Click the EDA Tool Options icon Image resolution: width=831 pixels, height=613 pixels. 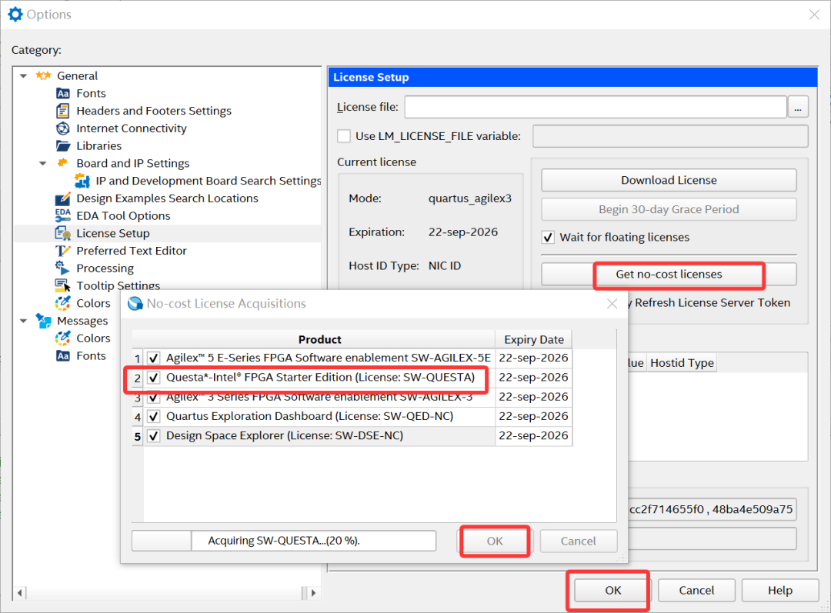tap(62, 215)
